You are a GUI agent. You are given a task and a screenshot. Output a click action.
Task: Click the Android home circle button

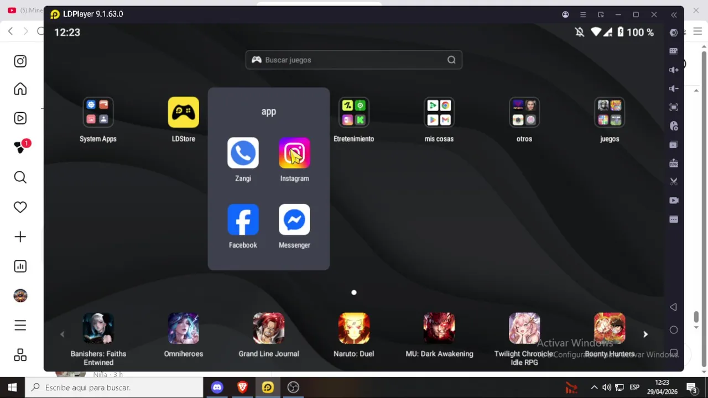coord(673,330)
